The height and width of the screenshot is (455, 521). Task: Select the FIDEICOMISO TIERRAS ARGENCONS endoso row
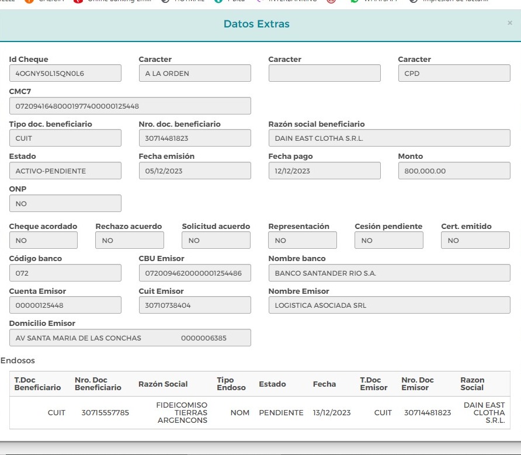[x=260, y=412]
